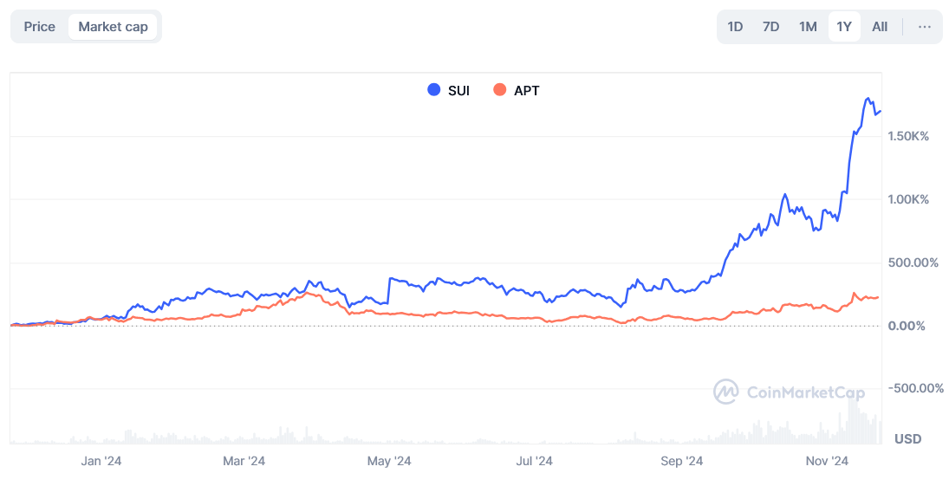Select the Market cap tab
This screenshot has height=486, width=949.
(x=113, y=27)
